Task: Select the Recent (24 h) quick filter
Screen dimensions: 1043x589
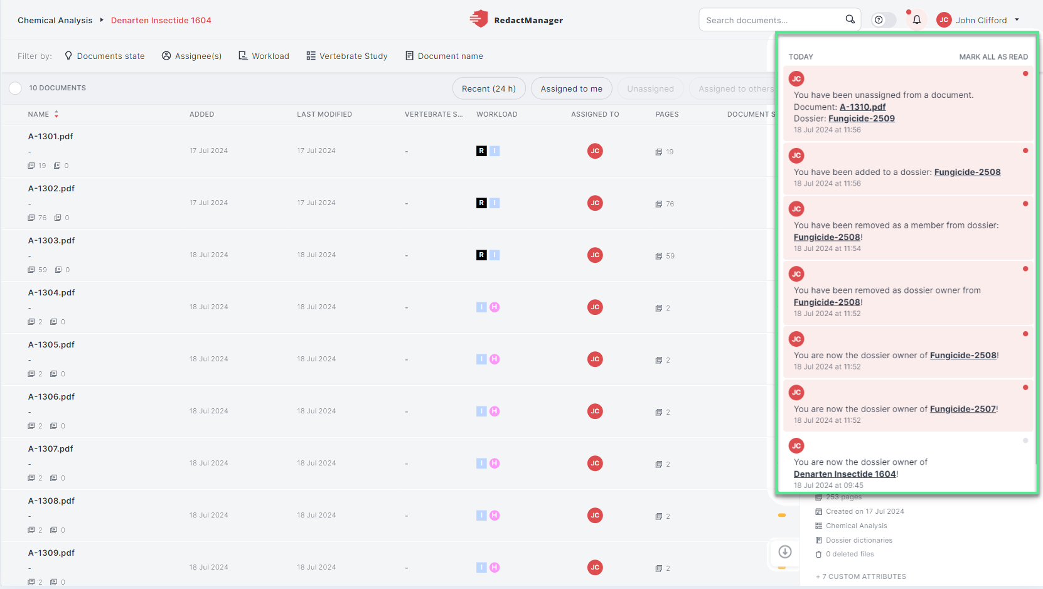Action: coord(489,88)
